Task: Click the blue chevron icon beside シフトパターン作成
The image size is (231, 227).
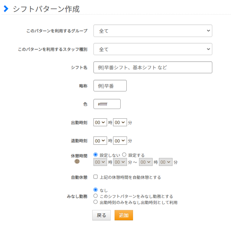Action: click(6, 9)
